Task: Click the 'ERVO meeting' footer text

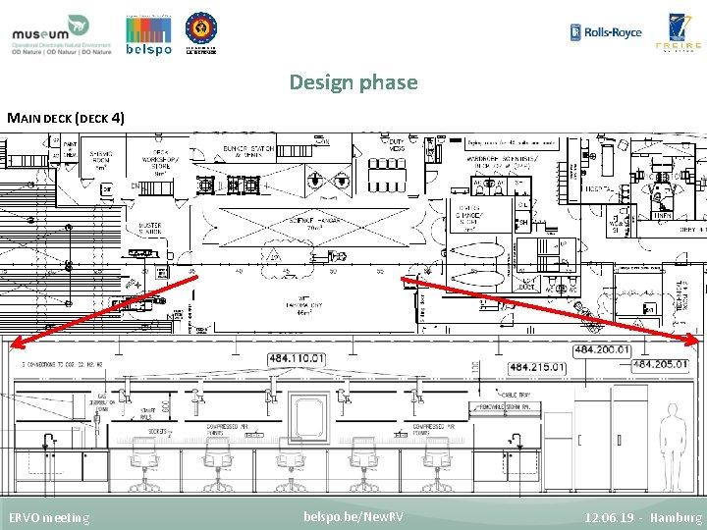Action: point(49,517)
